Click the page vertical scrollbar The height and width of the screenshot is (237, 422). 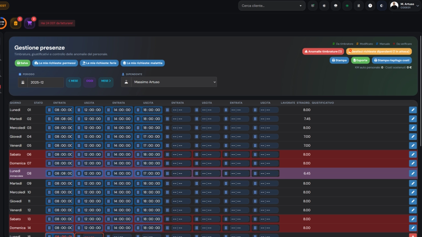(421, 91)
